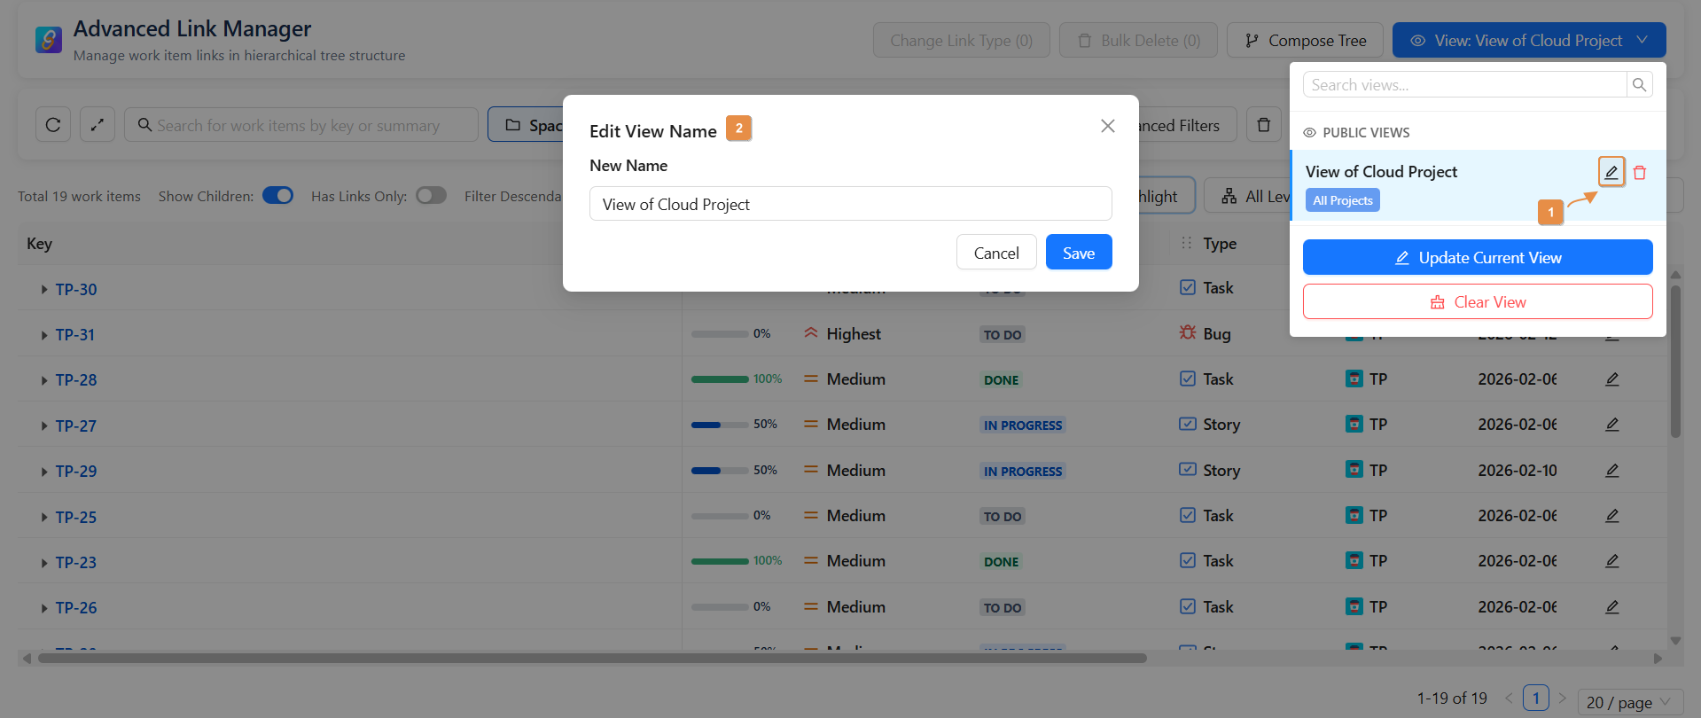
Task: Expand the TP-28 tree row
Action: tap(43, 380)
